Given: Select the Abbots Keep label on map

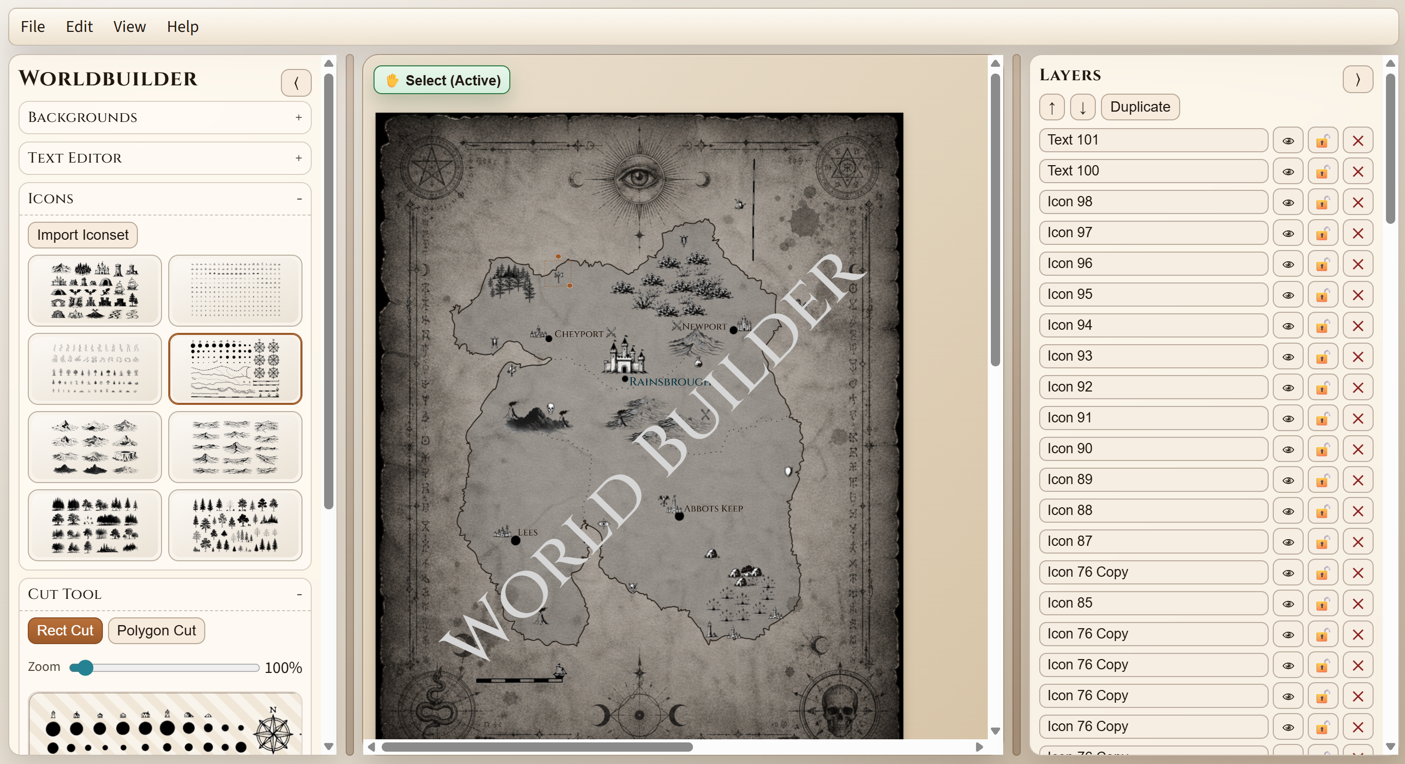Looking at the screenshot, I should (x=714, y=508).
